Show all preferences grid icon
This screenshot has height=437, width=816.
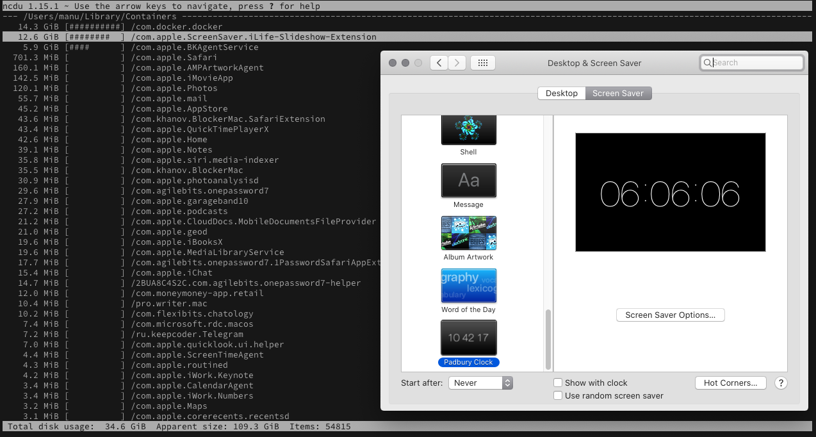tap(483, 63)
